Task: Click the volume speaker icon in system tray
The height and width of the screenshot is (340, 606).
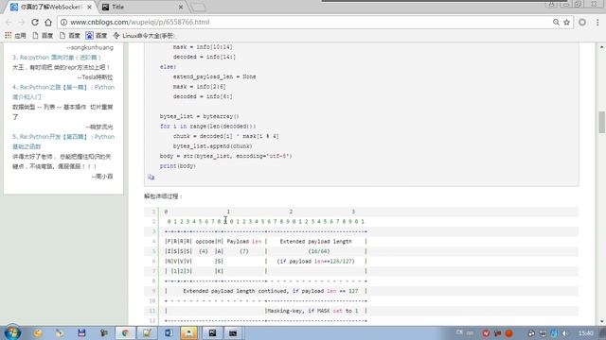Action: [564, 333]
